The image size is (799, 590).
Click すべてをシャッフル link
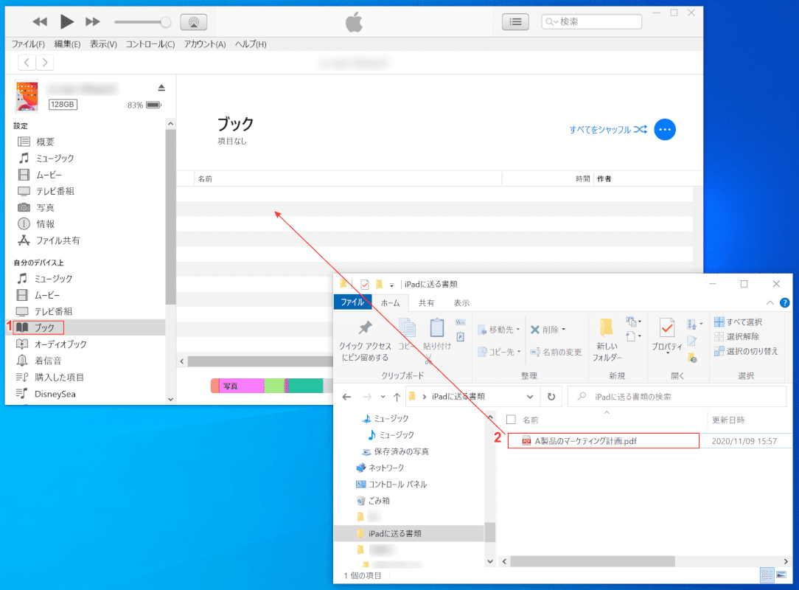608,130
